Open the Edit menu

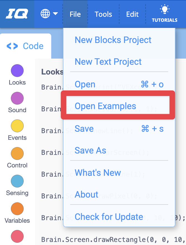132,14
